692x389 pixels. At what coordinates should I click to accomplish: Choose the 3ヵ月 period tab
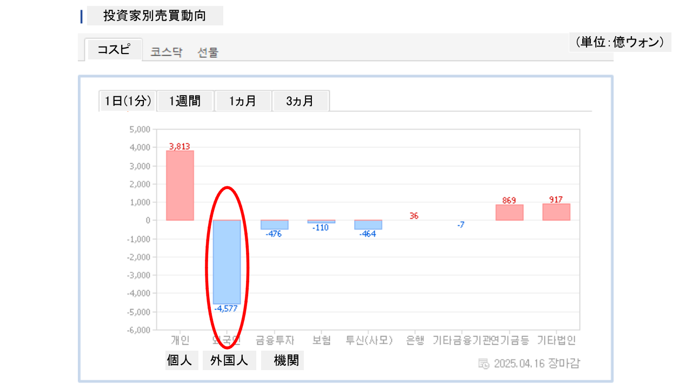tap(300, 101)
